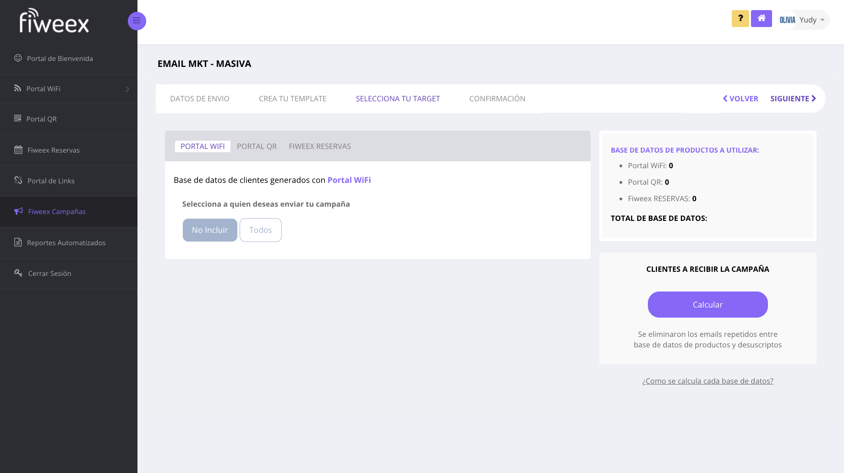Open the database calculation help link
844x473 pixels.
[707, 381]
